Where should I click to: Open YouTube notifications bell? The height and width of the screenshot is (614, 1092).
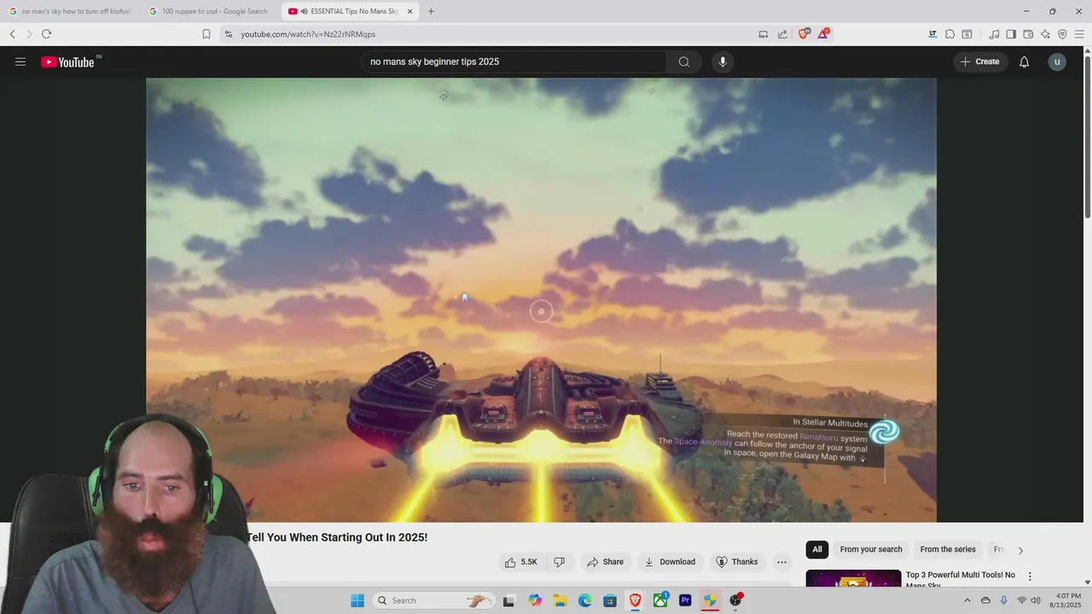[x=1025, y=61]
